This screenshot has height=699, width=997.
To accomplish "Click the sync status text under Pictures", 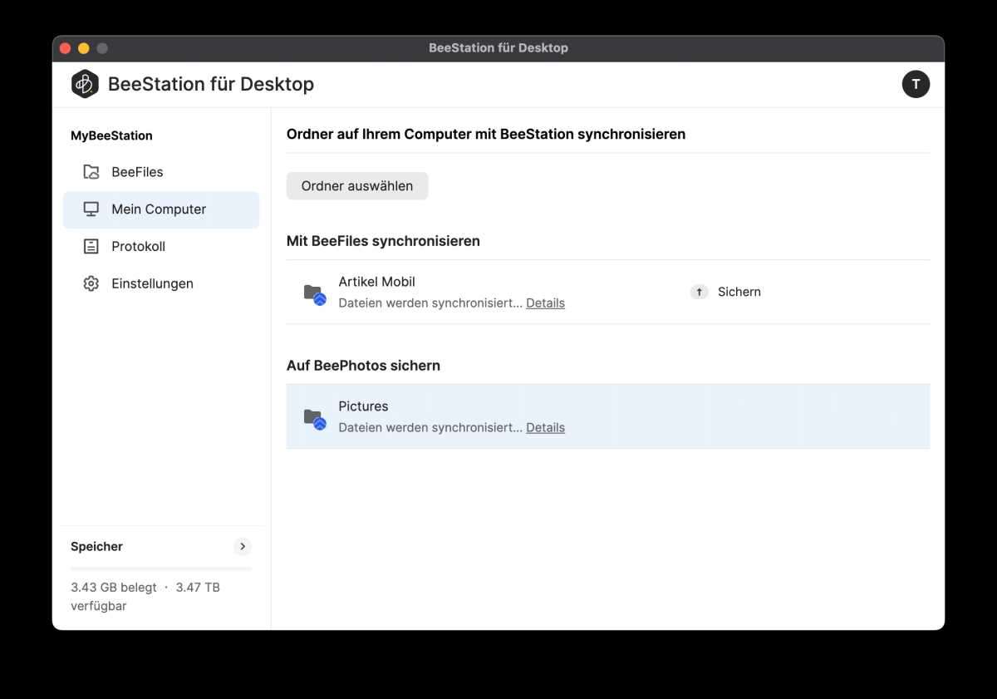I will [x=430, y=428].
